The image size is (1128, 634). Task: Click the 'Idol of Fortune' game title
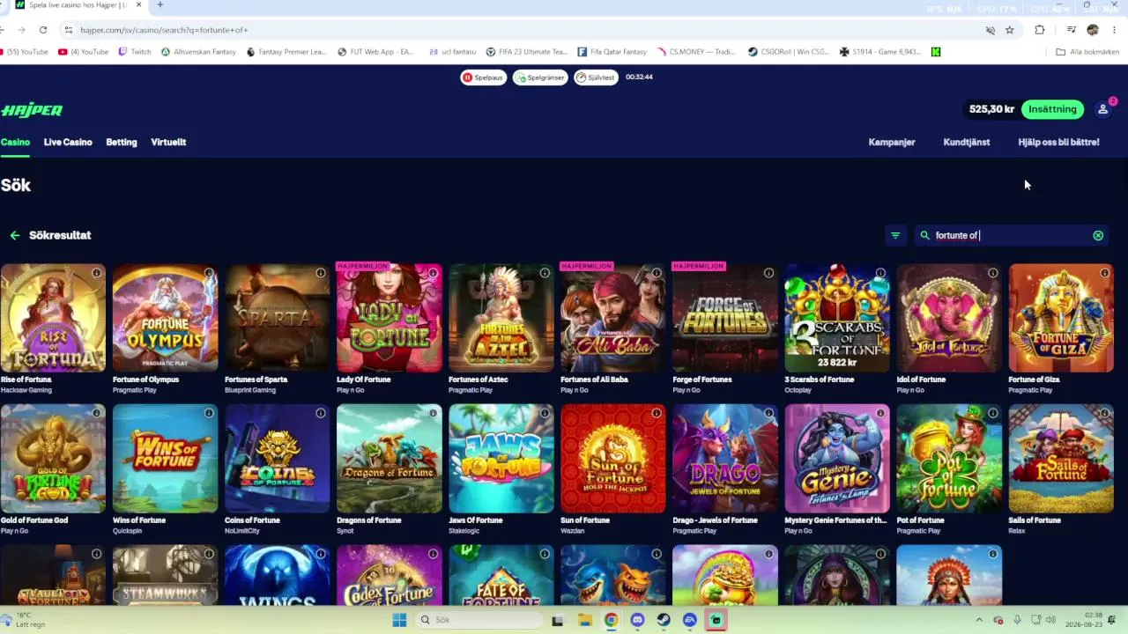pyautogui.click(x=921, y=380)
